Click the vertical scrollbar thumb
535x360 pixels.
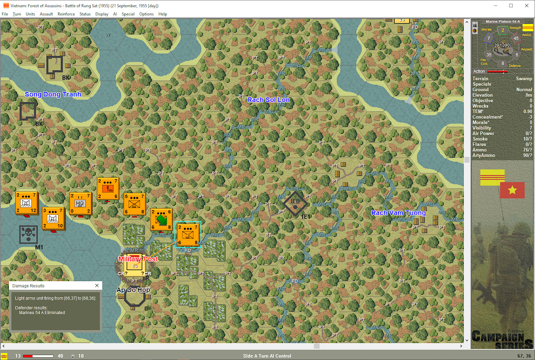[467, 160]
